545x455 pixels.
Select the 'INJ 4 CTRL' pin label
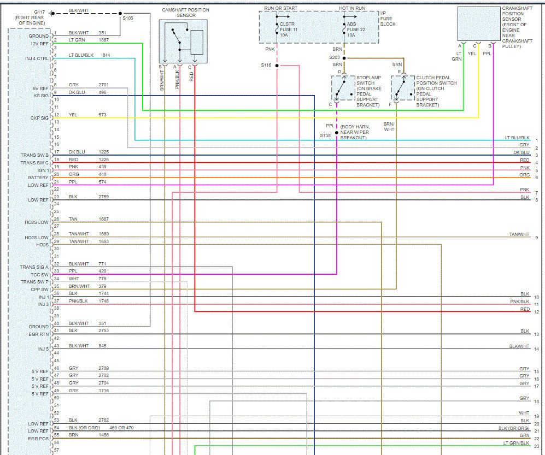pyautogui.click(x=37, y=58)
